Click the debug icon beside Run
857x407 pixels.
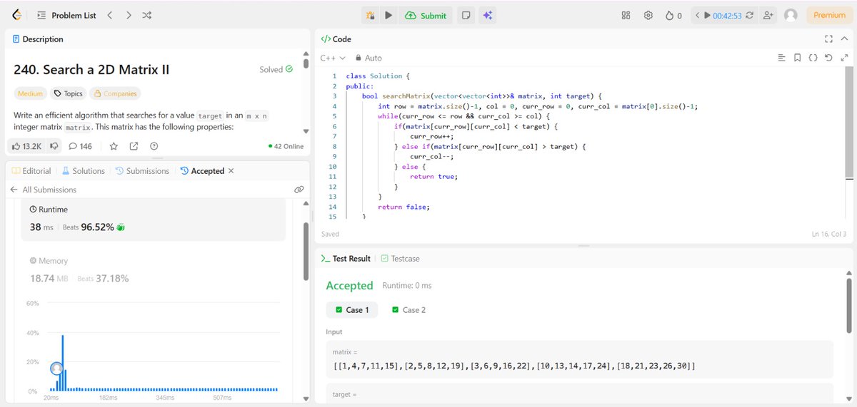coord(371,15)
